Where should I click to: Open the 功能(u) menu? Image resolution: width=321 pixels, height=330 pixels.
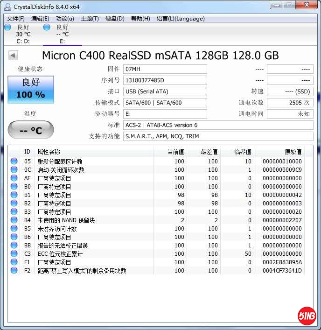(x=65, y=19)
